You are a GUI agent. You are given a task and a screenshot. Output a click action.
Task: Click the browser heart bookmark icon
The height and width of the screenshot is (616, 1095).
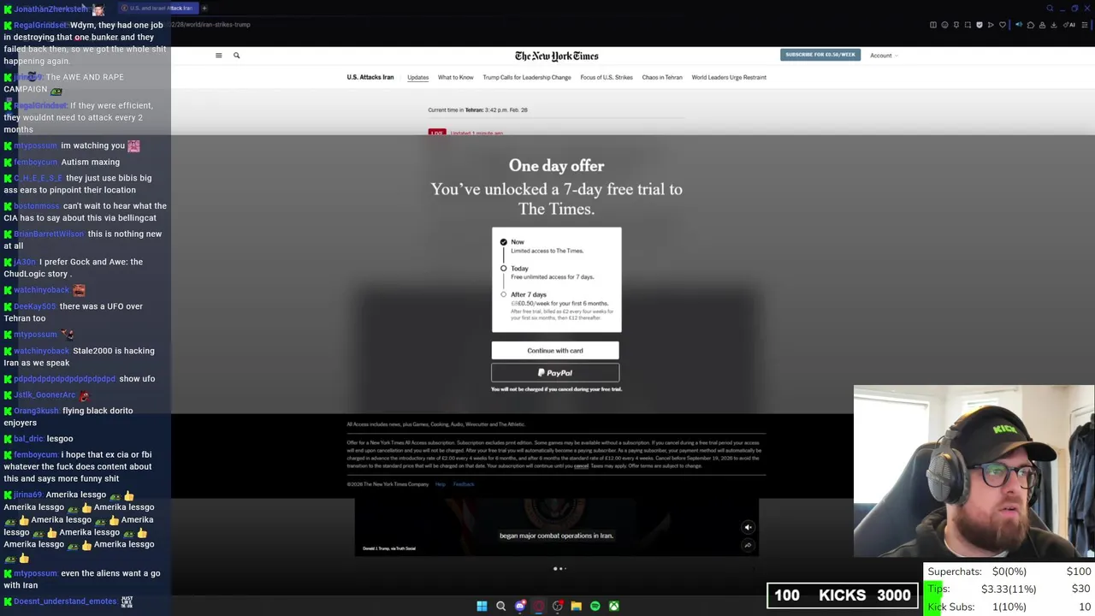pos(1003,25)
